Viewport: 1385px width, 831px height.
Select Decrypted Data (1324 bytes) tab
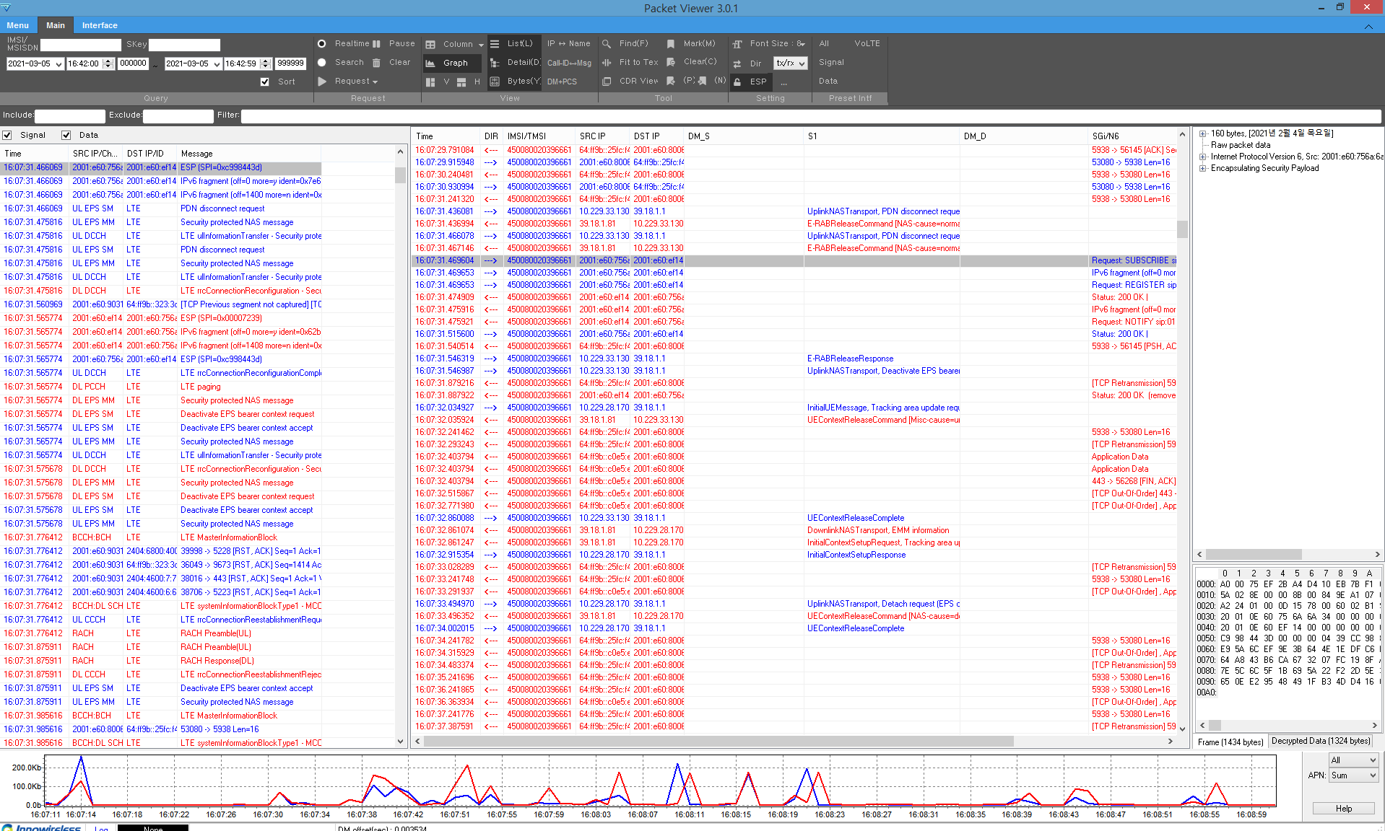coord(1321,741)
